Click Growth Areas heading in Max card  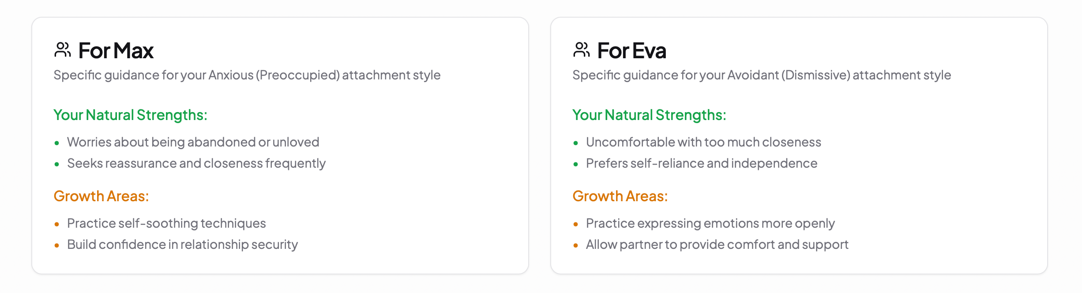[101, 196]
